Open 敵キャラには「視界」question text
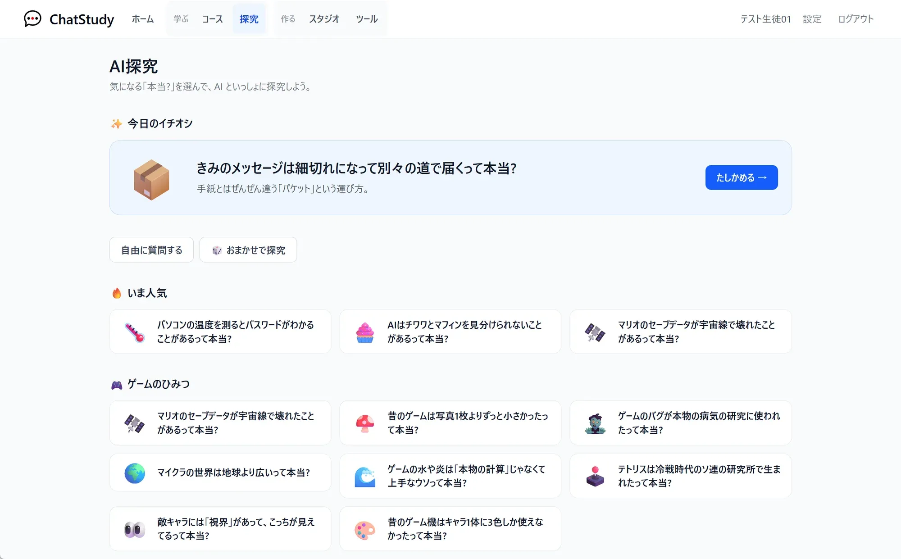 click(236, 529)
